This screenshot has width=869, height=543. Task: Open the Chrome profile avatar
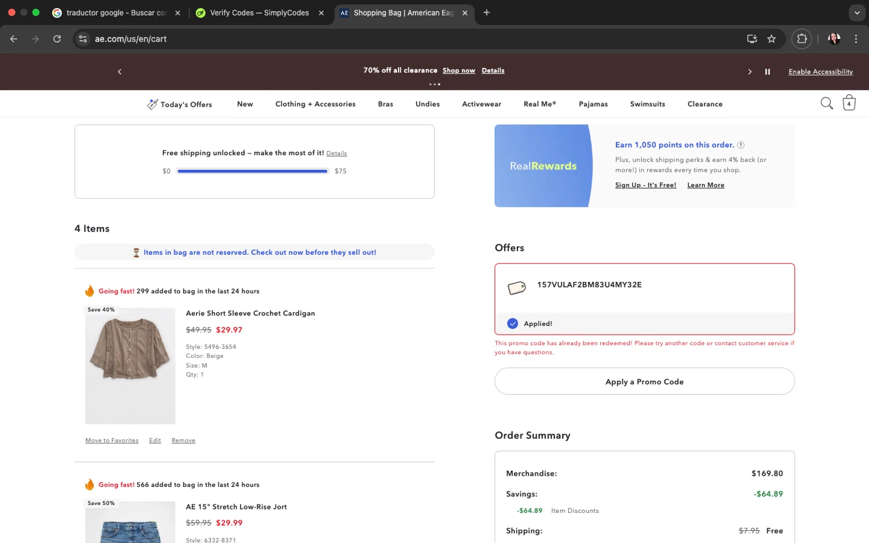834,39
